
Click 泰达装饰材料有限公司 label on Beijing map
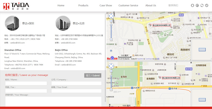[171, 78]
